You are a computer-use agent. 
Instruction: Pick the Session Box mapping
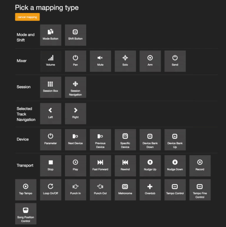click(x=51, y=87)
